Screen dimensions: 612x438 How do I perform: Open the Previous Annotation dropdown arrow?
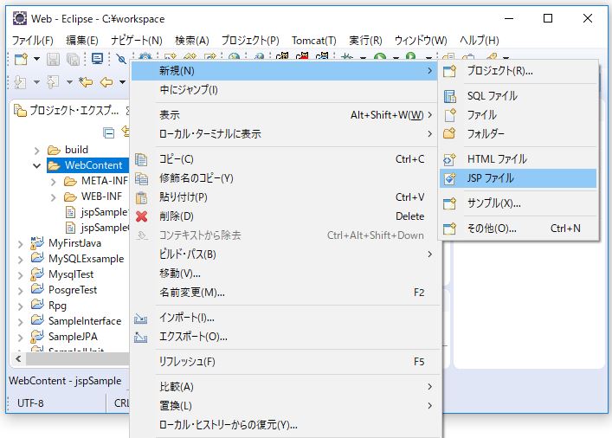[69, 82]
